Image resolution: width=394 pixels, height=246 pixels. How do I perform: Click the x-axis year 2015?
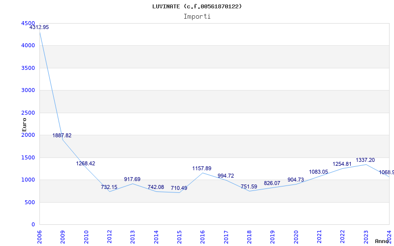[x=179, y=237]
